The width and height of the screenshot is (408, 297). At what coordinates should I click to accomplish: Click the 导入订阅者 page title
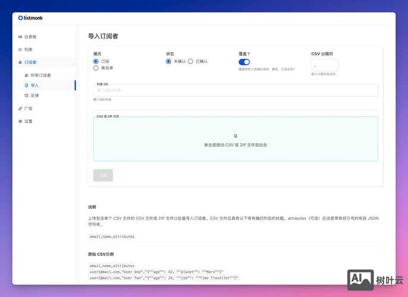tap(103, 36)
